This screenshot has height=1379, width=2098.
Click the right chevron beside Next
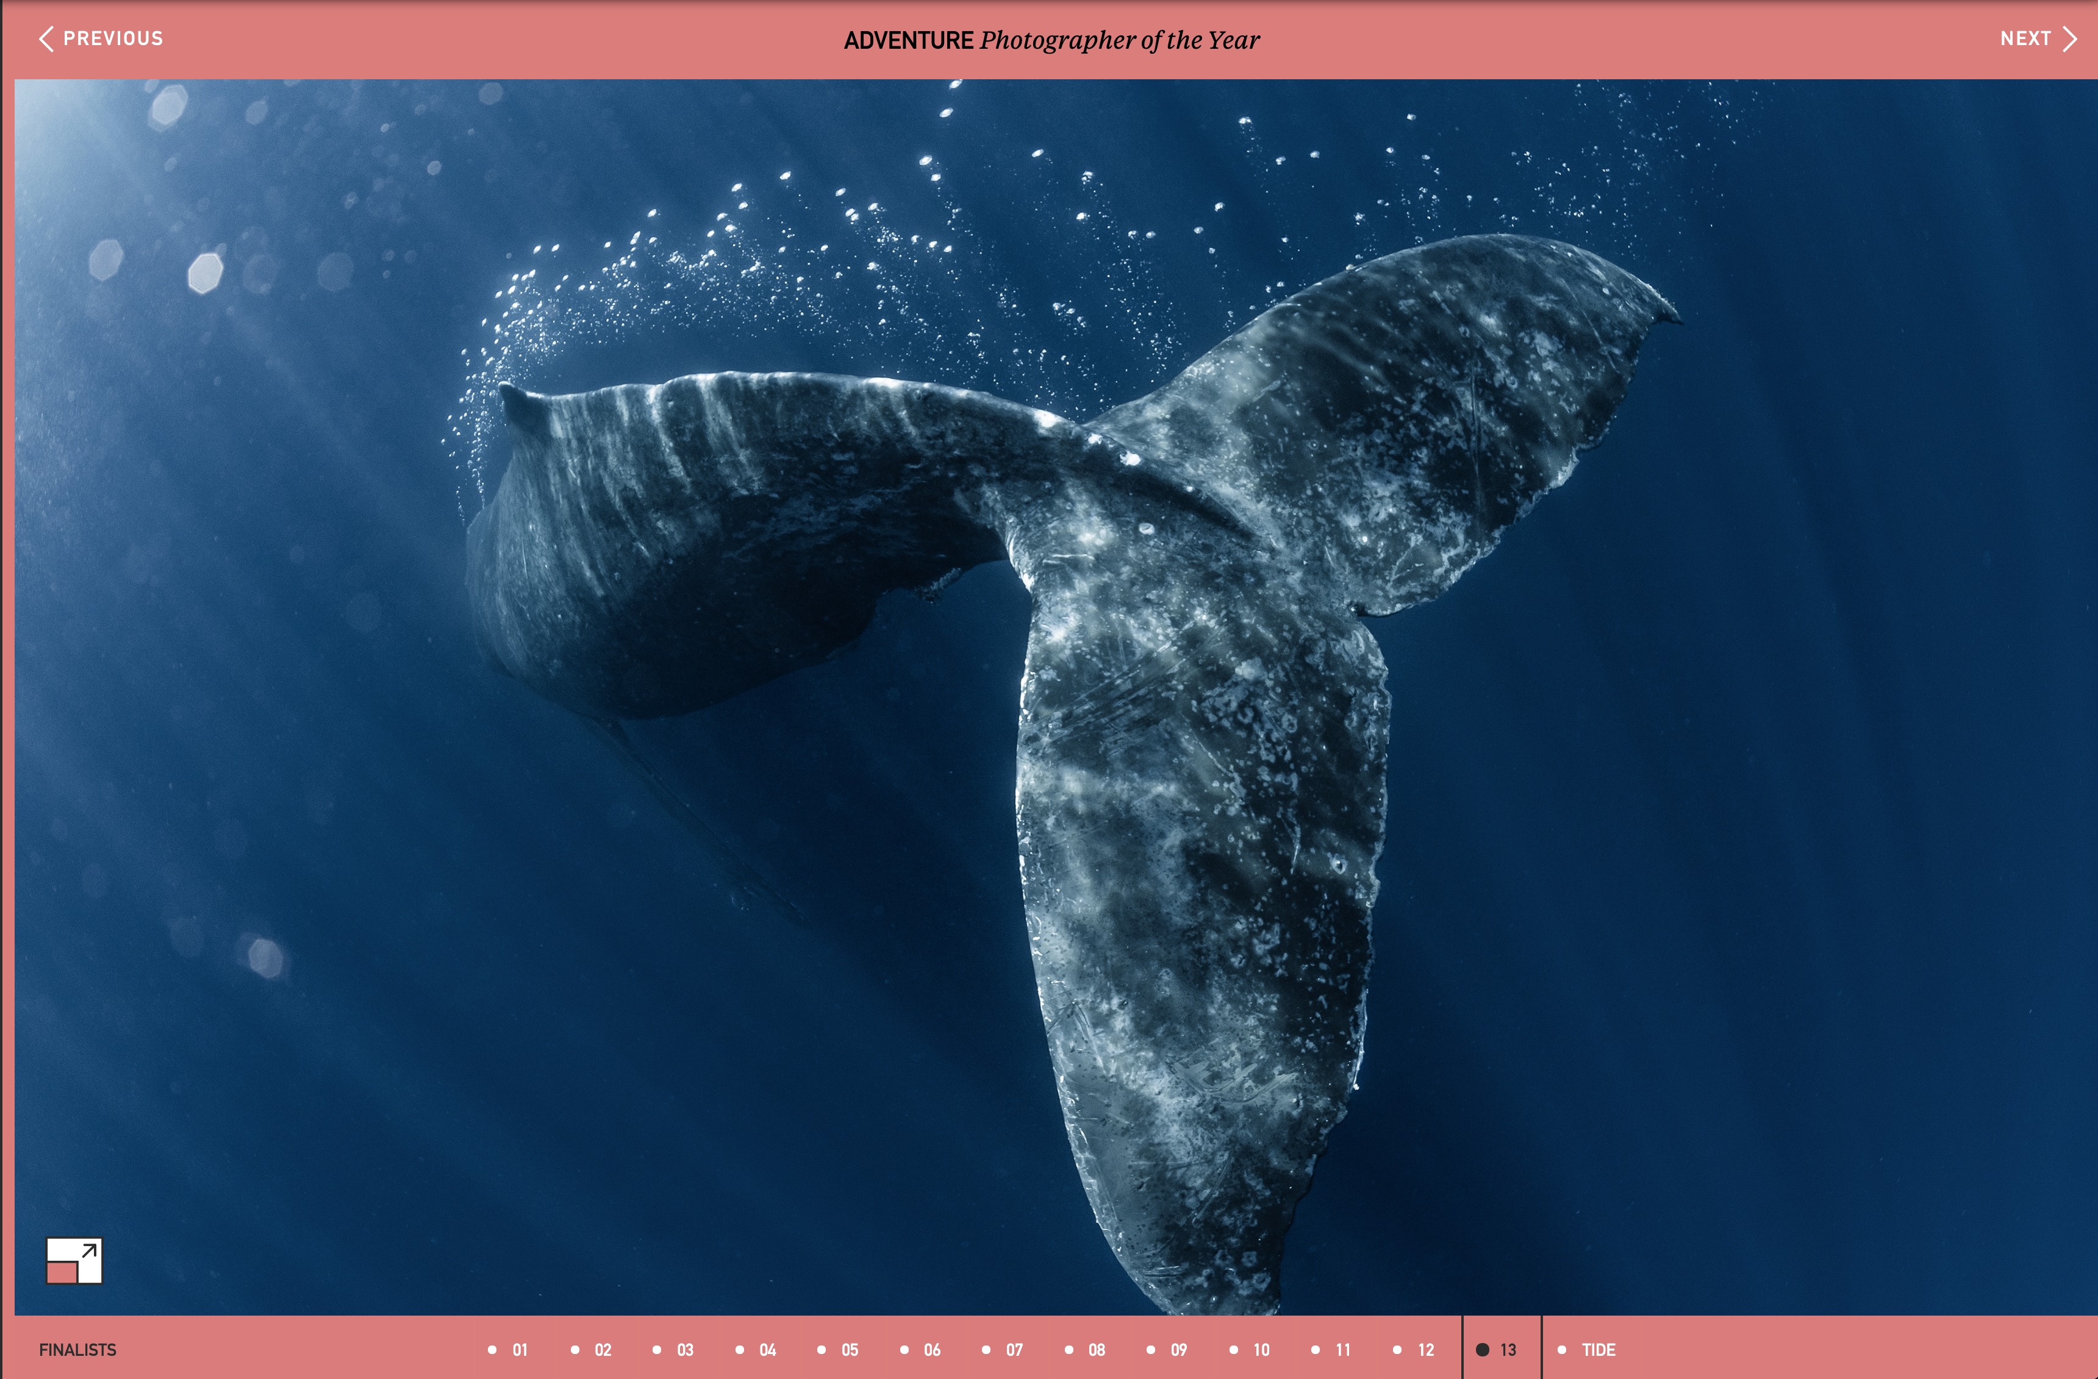tap(2069, 39)
